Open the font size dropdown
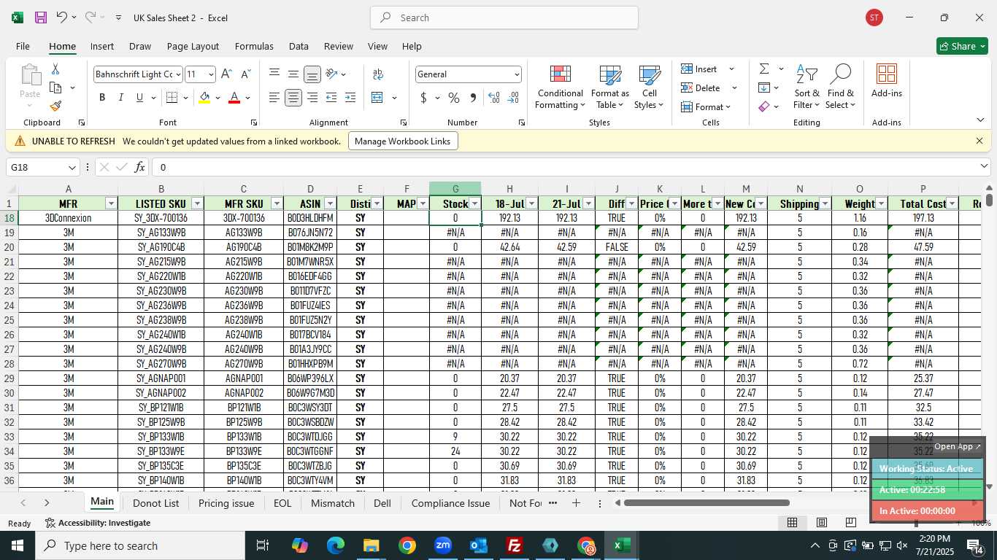Viewport: 997px width, 560px height. pyautogui.click(x=211, y=74)
